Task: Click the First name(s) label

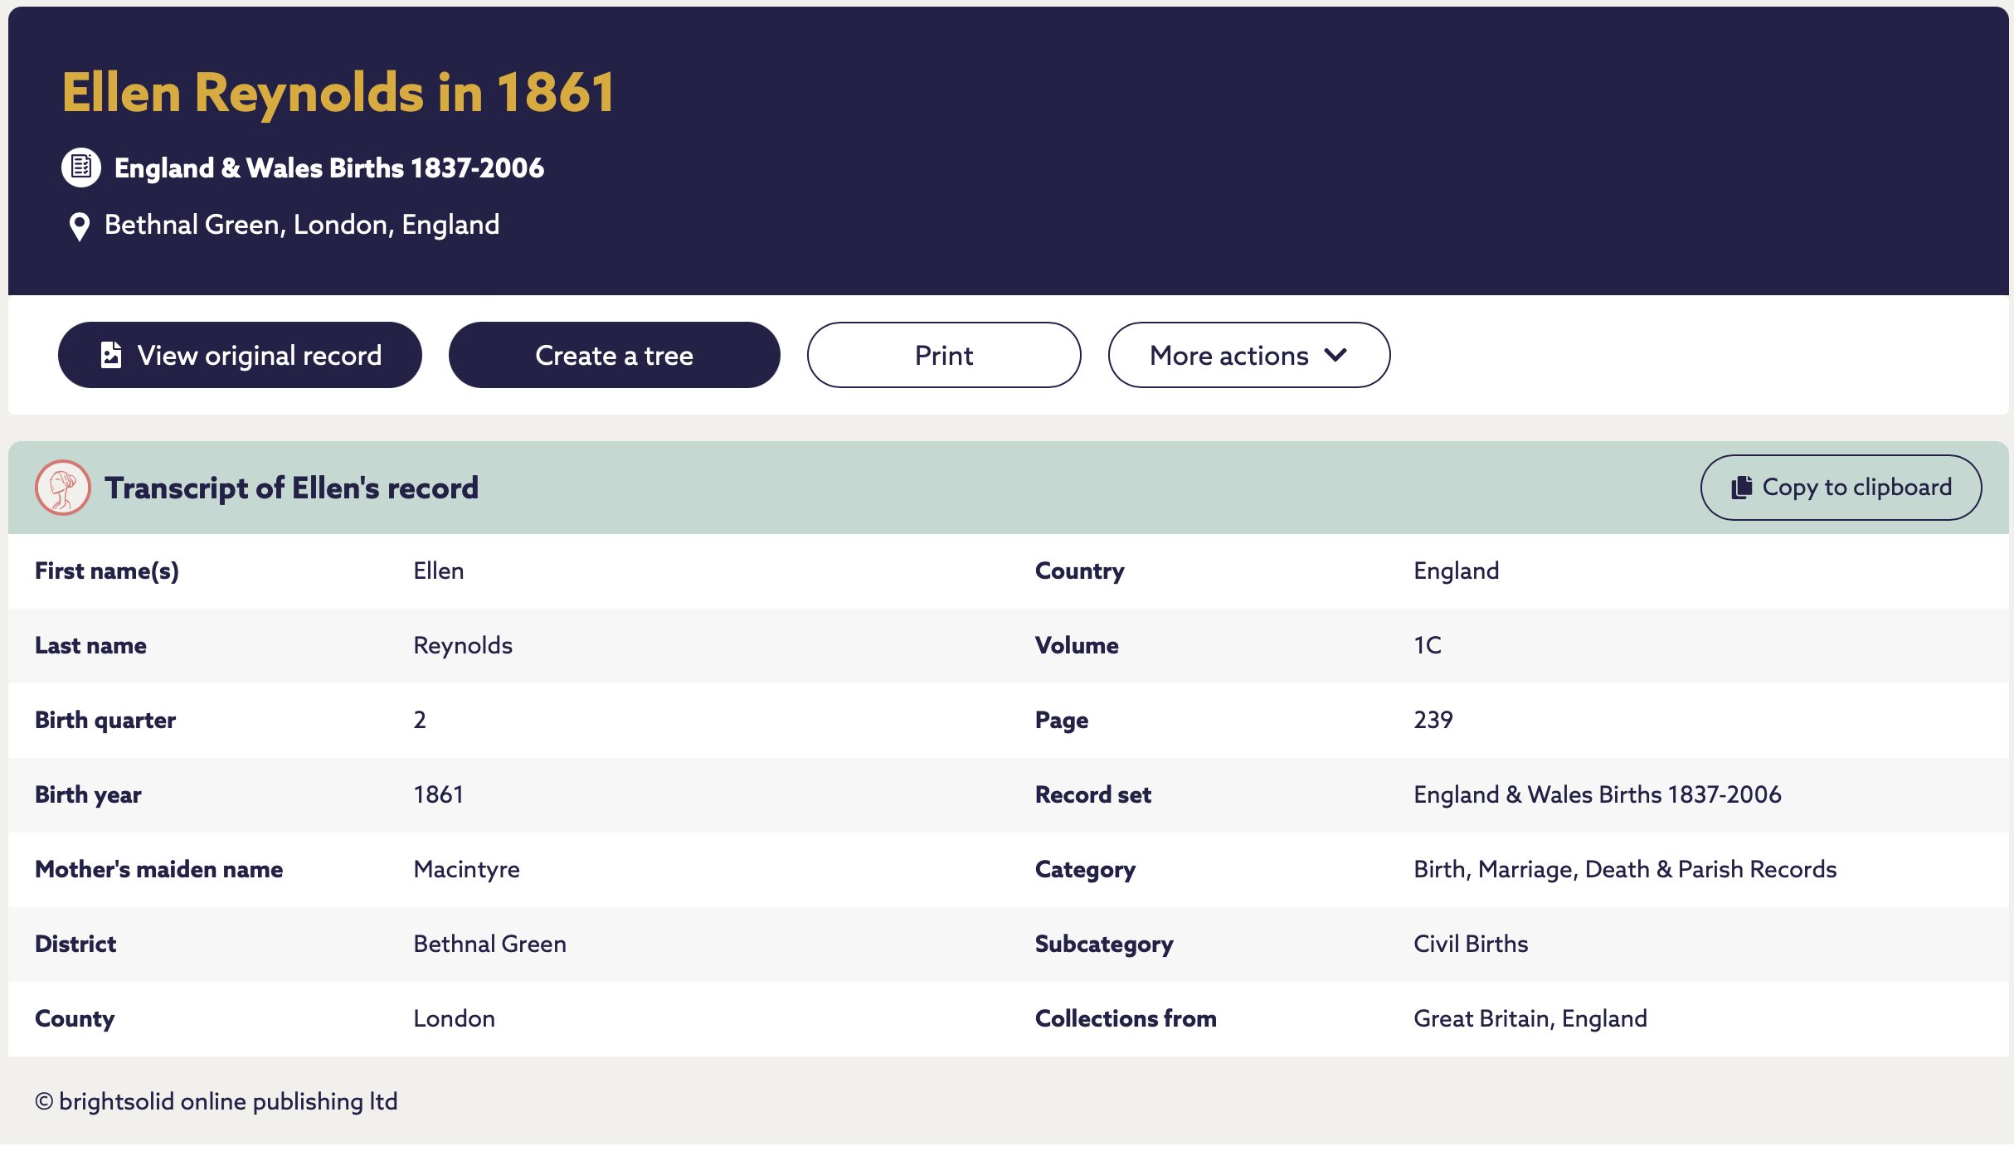Action: pos(106,571)
